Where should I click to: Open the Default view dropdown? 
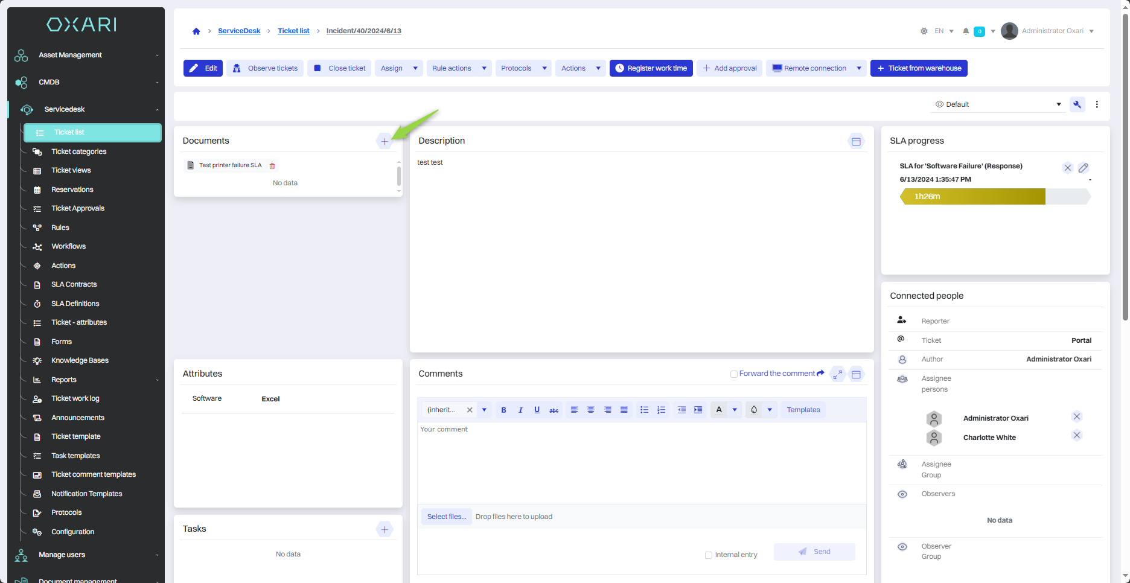(x=997, y=104)
